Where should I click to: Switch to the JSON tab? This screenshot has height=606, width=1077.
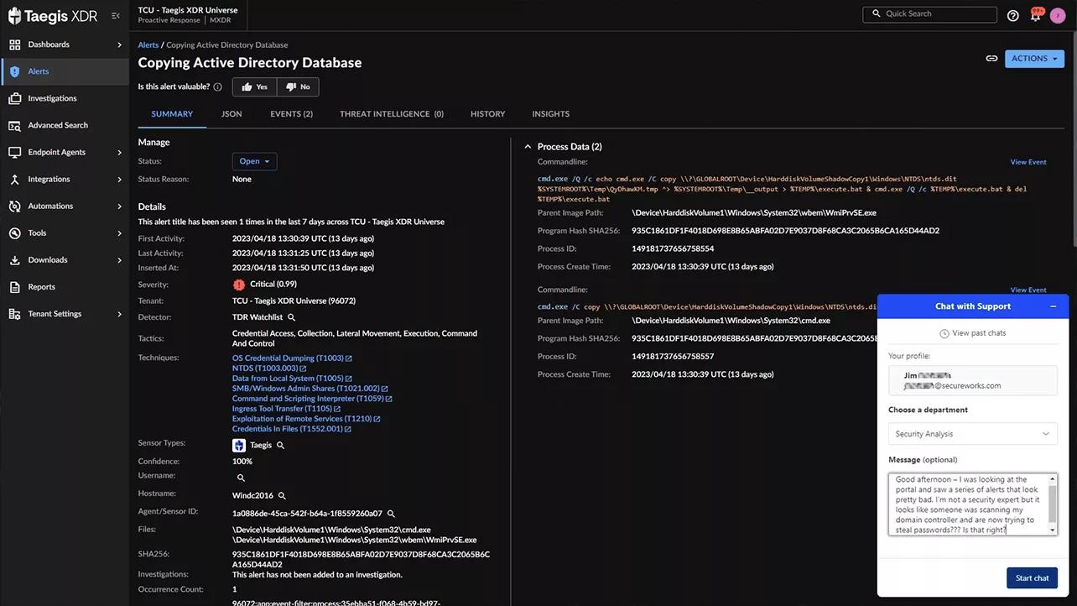point(232,114)
